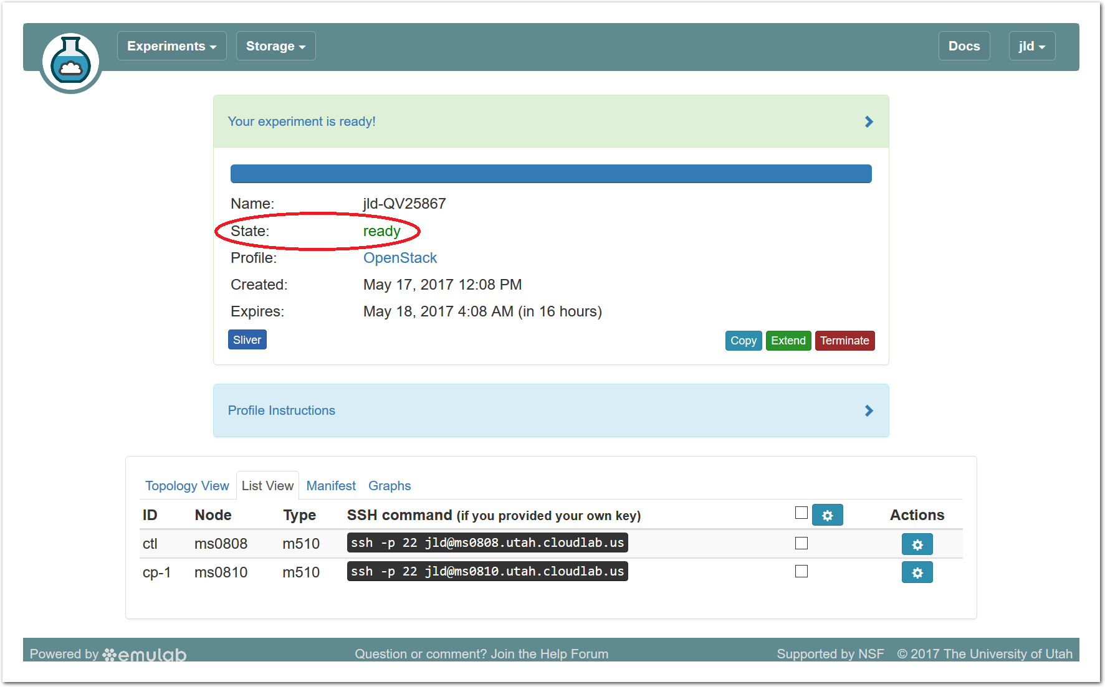Click the chevron in experiment ready header
The width and height of the screenshot is (1105, 687).
click(x=869, y=121)
